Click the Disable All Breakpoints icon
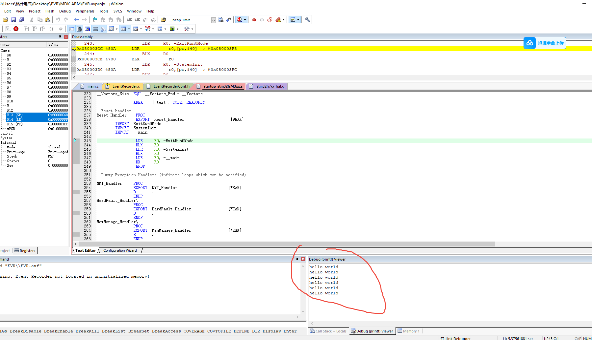This screenshot has height=340, width=592. click(x=270, y=20)
